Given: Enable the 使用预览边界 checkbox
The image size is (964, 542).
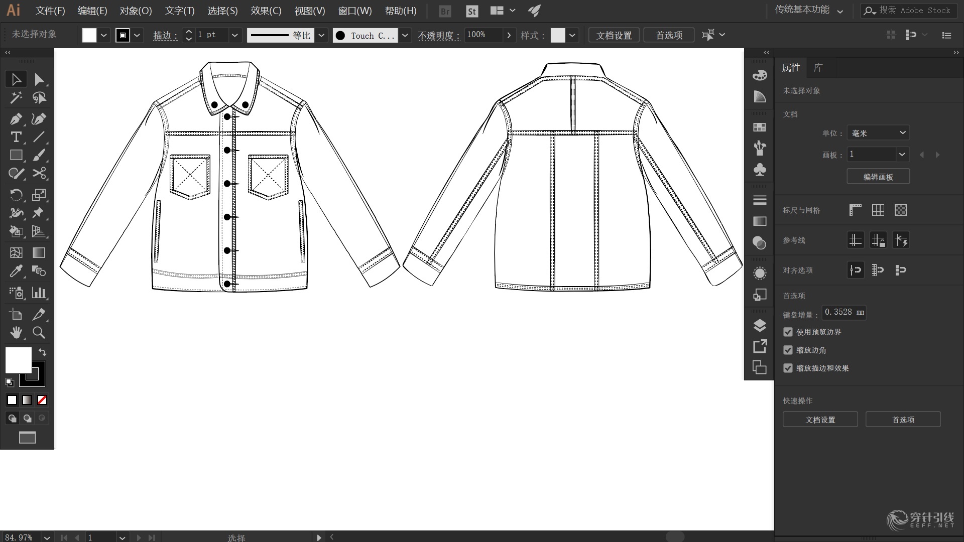Looking at the screenshot, I should pos(787,332).
